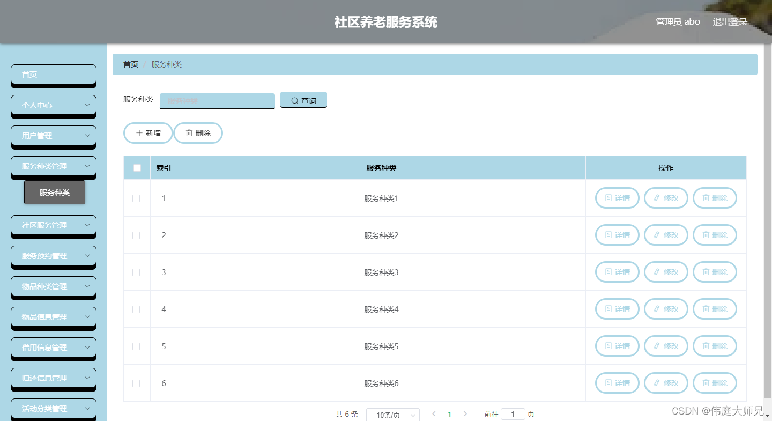Click trash icon in the toolbar 删除 button
This screenshot has width=772, height=421.
(189, 133)
